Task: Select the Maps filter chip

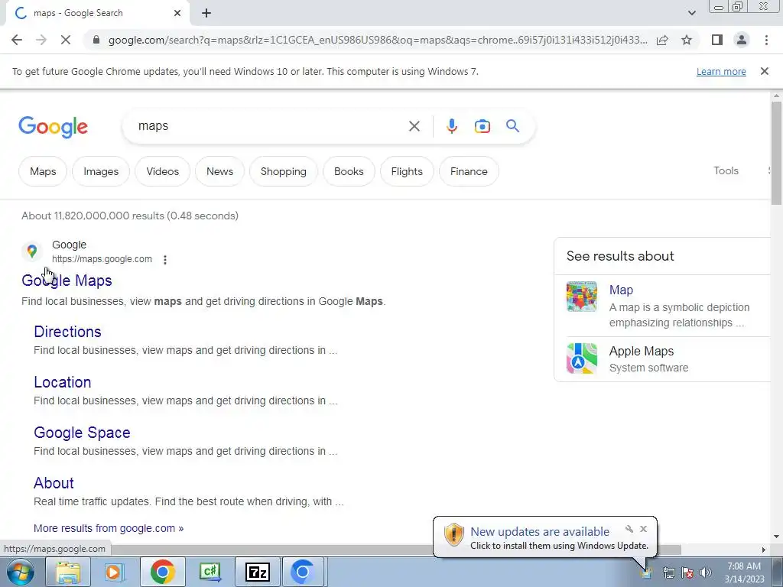Action: click(x=43, y=171)
